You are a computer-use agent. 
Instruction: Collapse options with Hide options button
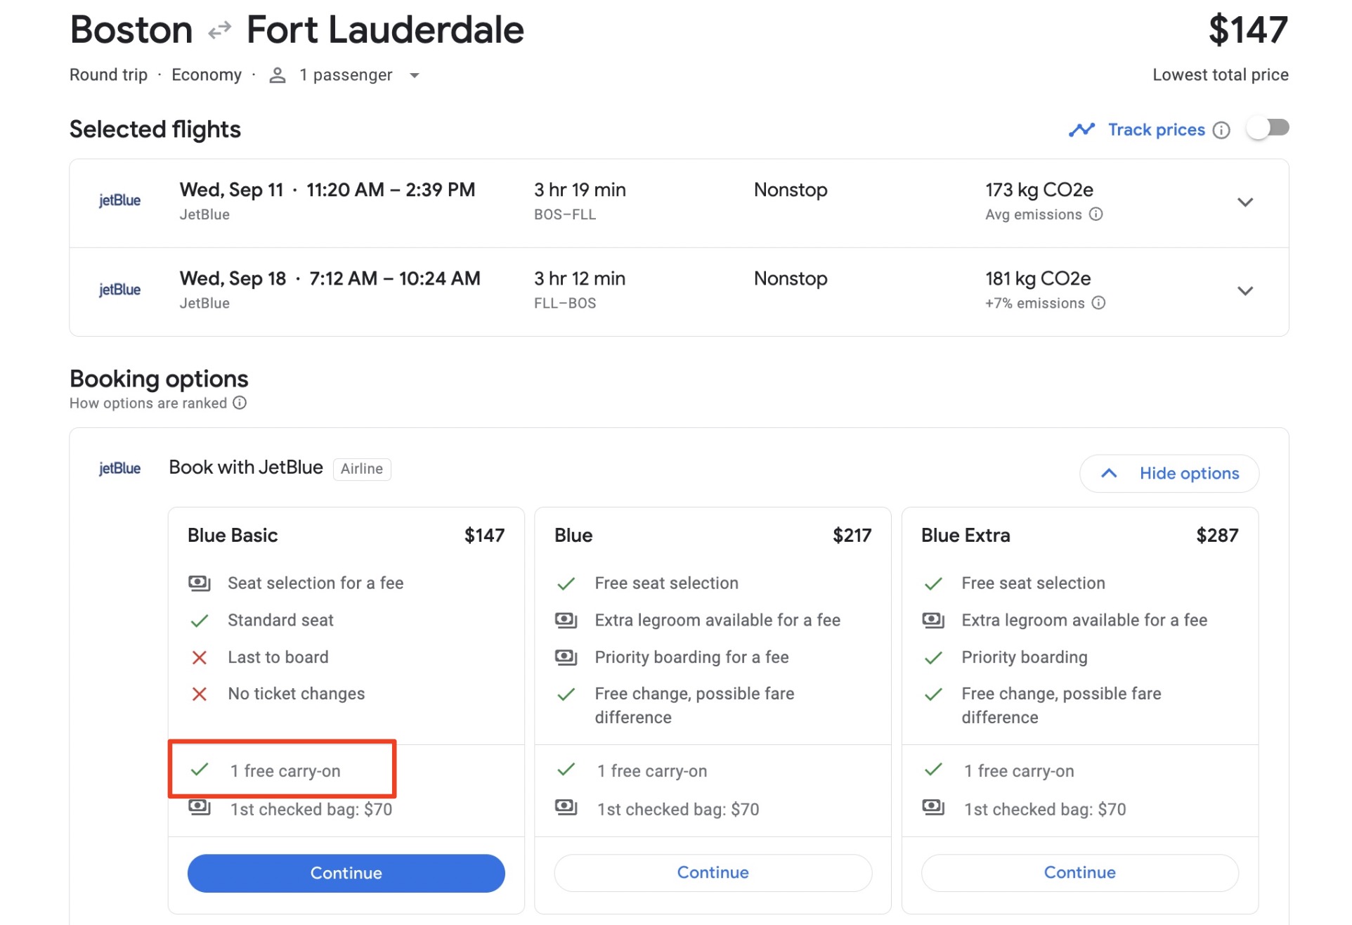click(1169, 474)
